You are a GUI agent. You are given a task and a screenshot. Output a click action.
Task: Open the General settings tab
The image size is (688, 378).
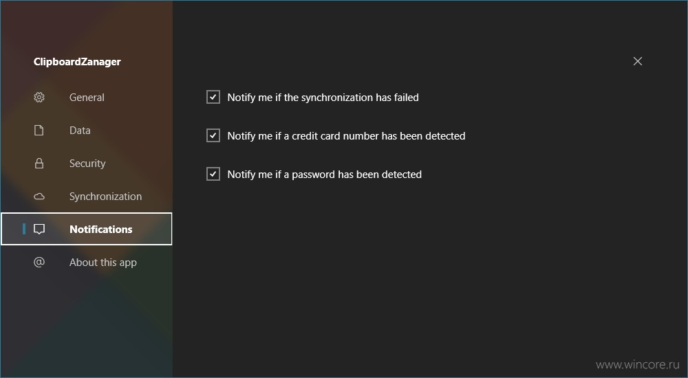pyautogui.click(x=86, y=98)
